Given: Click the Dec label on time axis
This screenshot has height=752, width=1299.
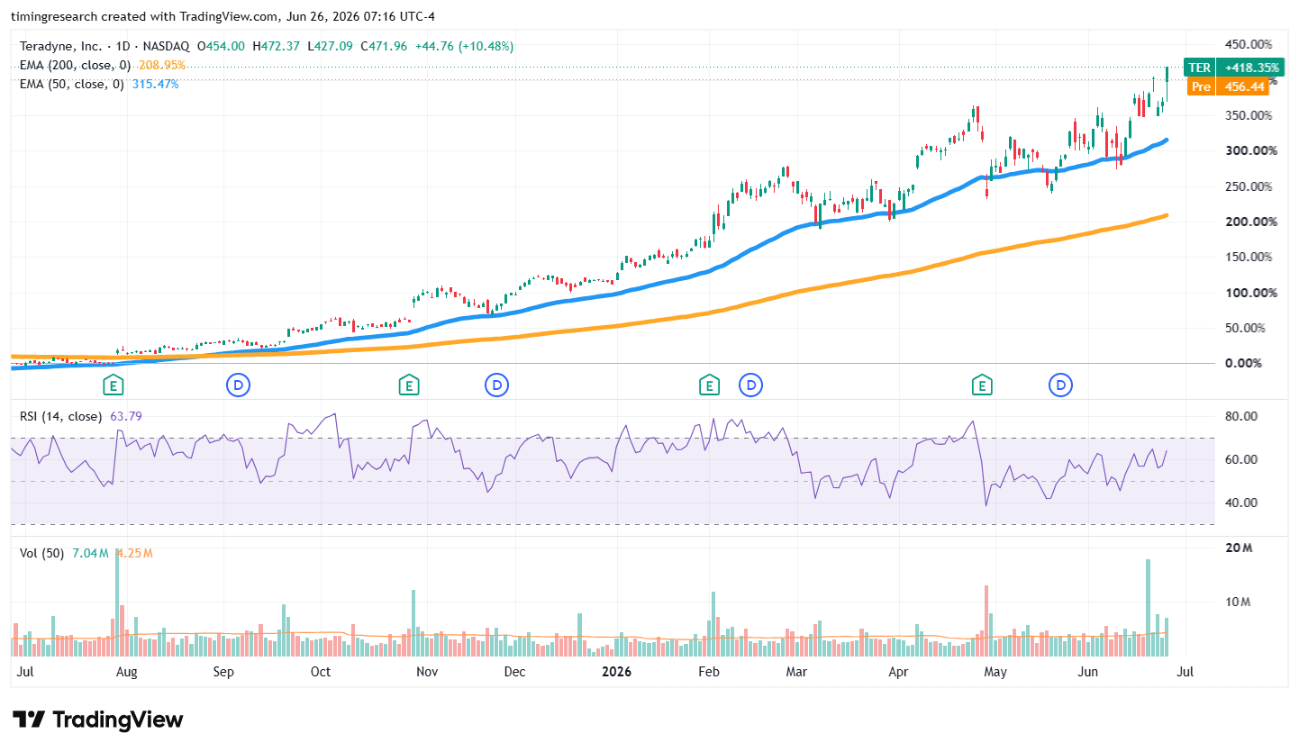Looking at the screenshot, I should point(514,672).
